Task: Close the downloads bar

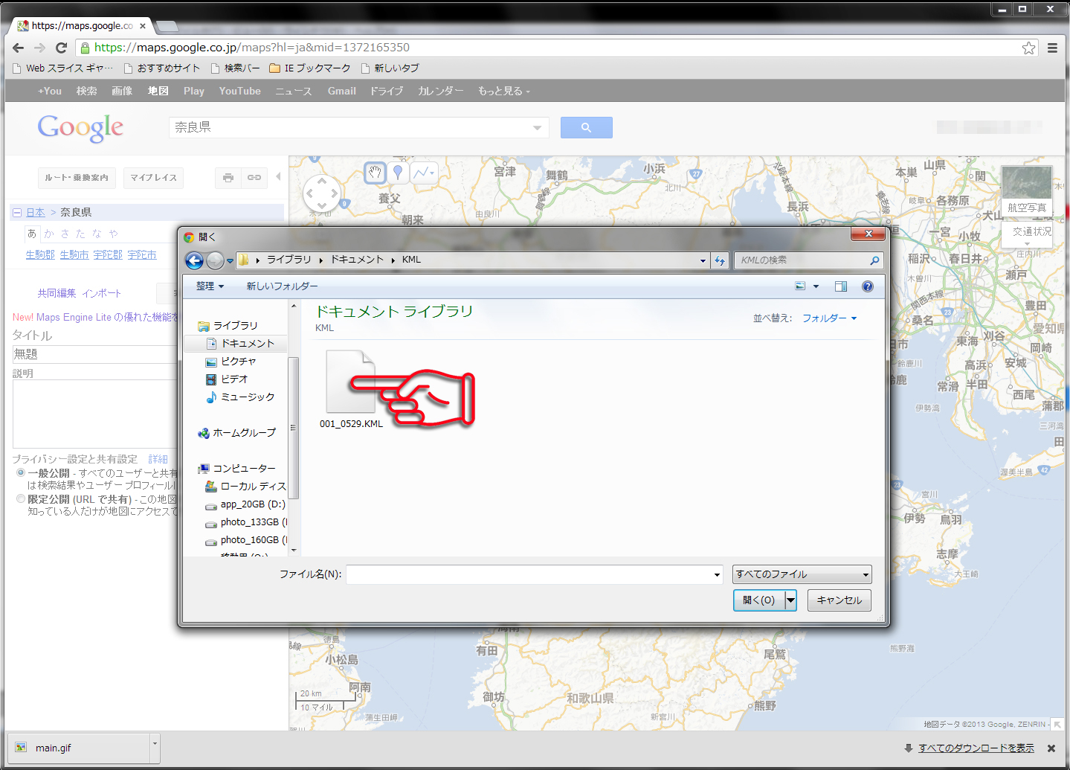Action: coord(1051,748)
